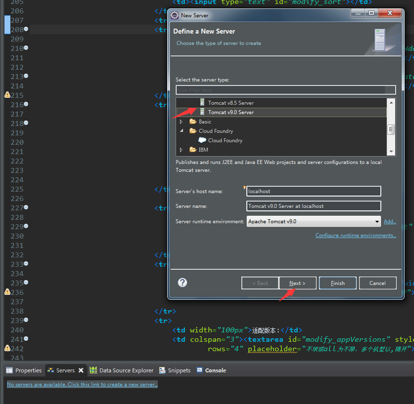
Task: Click the help question mark icon
Action: [x=183, y=283]
